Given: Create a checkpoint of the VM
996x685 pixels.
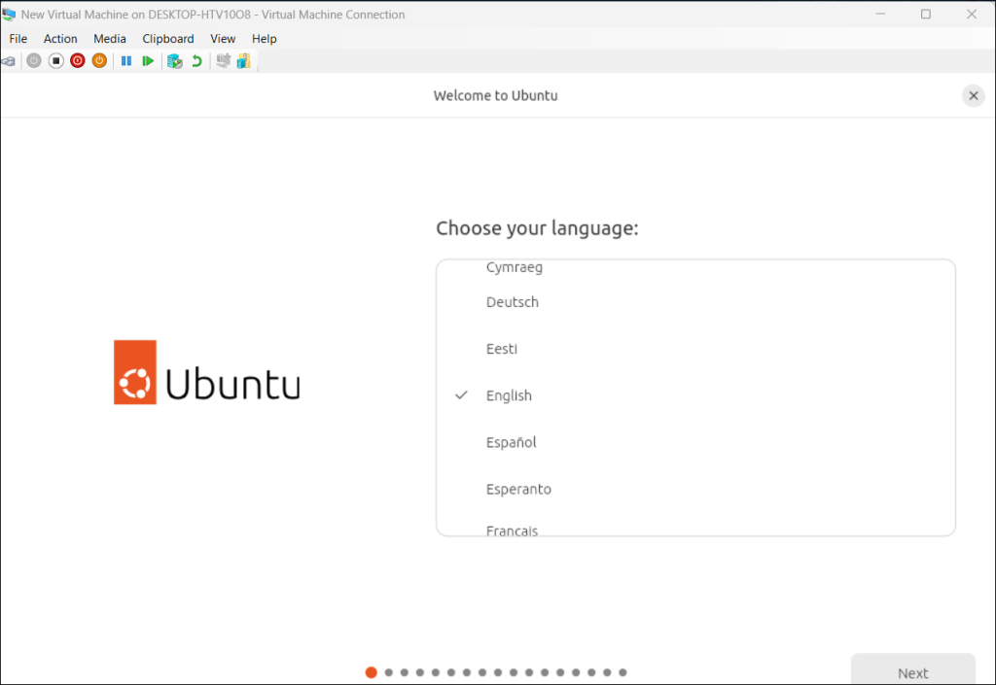Looking at the screenshot, I should point(175,61).
